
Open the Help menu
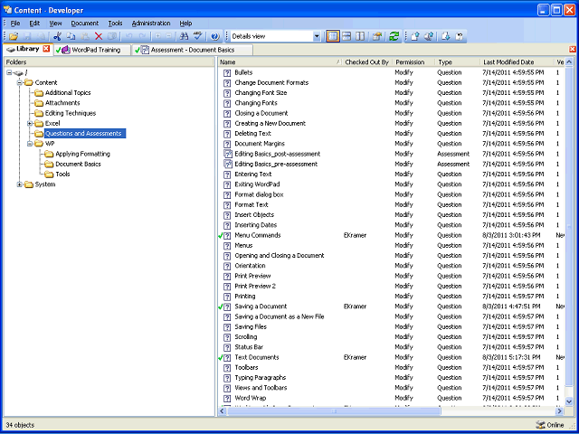point(185,24)
